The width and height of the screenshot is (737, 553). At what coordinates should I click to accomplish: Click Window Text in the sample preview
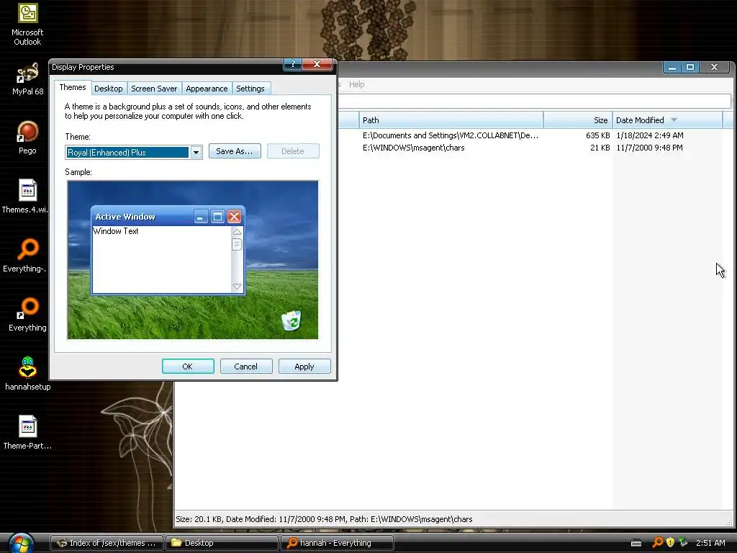pos(116,231)
